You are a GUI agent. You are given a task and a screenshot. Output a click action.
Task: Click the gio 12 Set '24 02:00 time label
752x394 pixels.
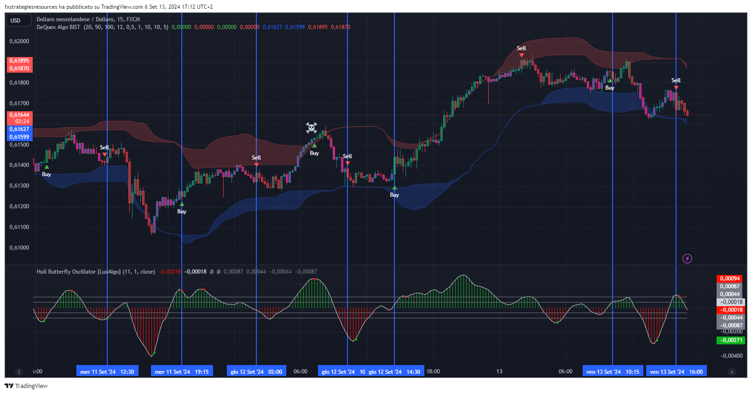click(x=256, y=371)
